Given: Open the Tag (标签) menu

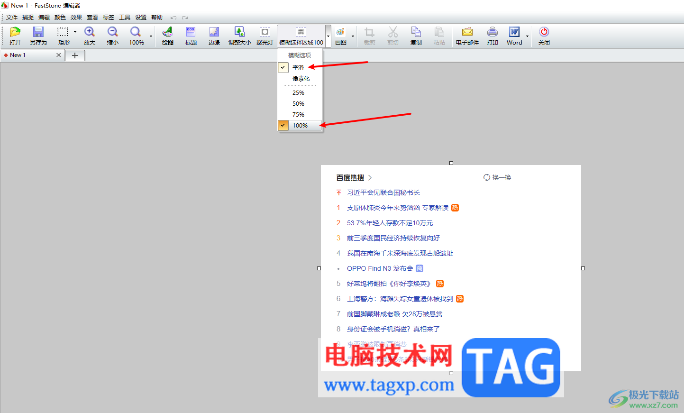Looking at the screenshot, I should tap(109, 18).
